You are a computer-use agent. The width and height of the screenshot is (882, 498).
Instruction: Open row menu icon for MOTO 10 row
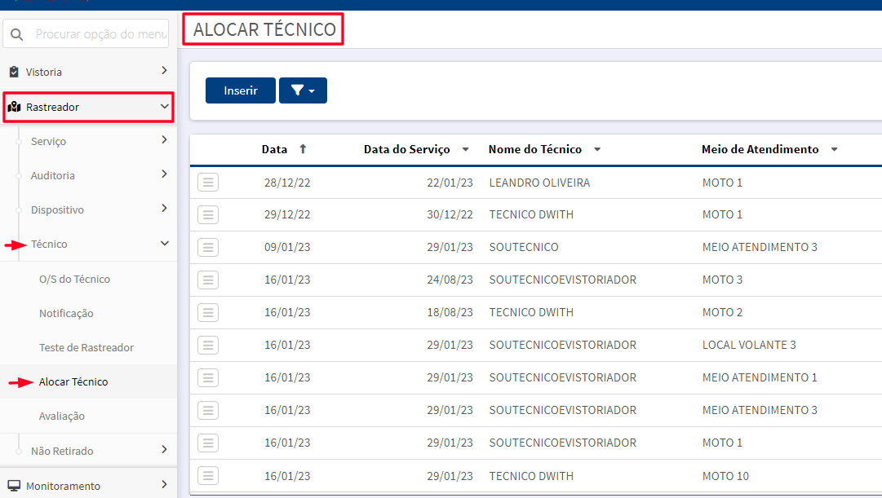(x=207, y=475)
